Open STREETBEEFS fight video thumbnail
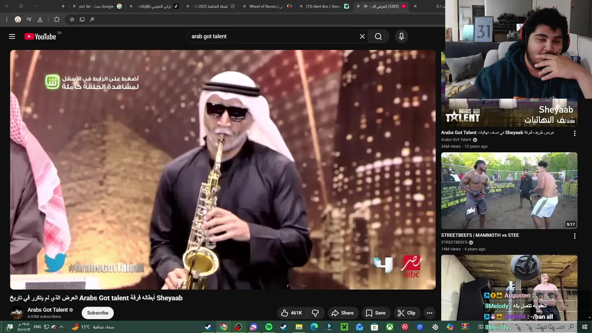This screenshot has width=592, height=333. (x=509, y=191)
